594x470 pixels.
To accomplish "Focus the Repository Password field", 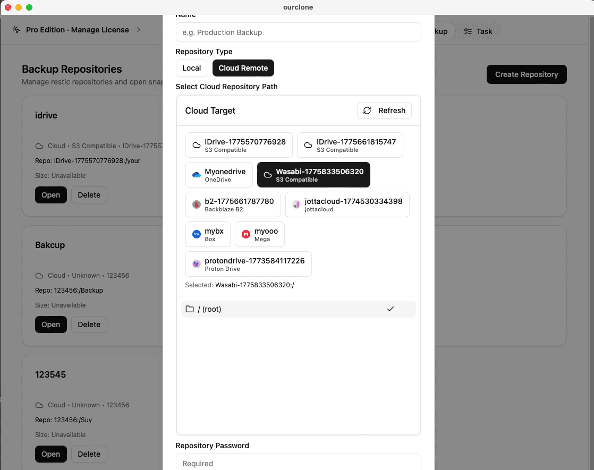I will (x=298, y=463).
